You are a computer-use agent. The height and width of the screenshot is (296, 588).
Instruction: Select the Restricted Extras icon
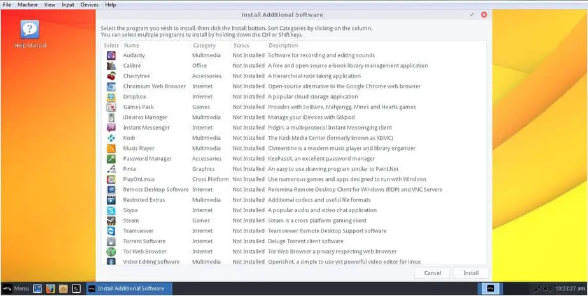(111, 200)
